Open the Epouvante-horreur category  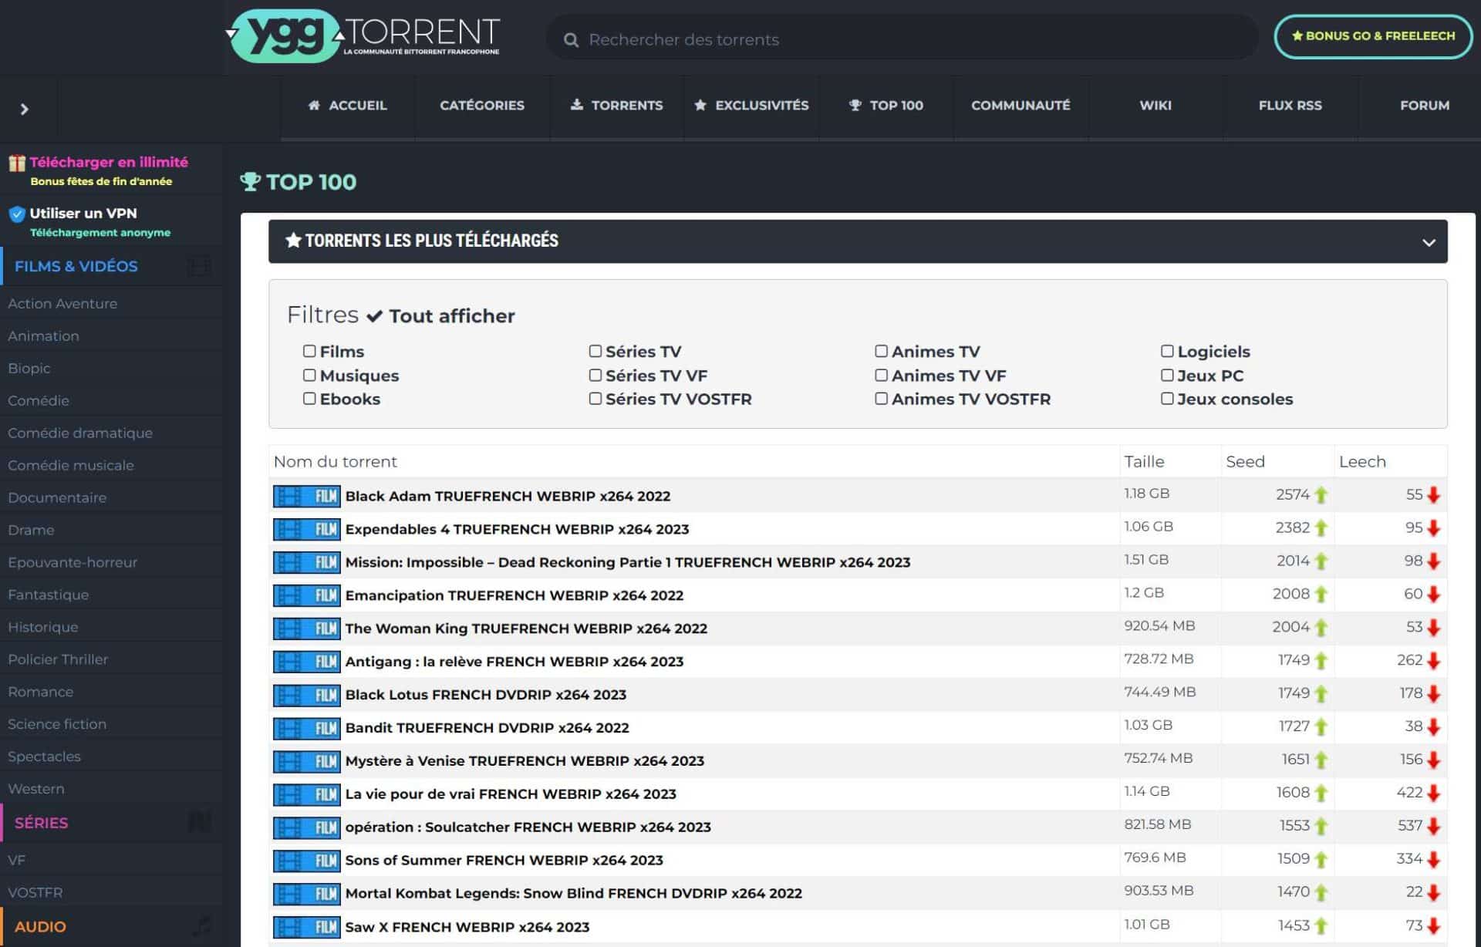click(x=73, y=562)
